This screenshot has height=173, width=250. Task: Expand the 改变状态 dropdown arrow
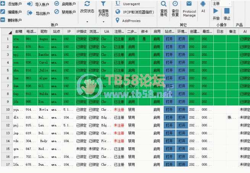coord(87,22)
